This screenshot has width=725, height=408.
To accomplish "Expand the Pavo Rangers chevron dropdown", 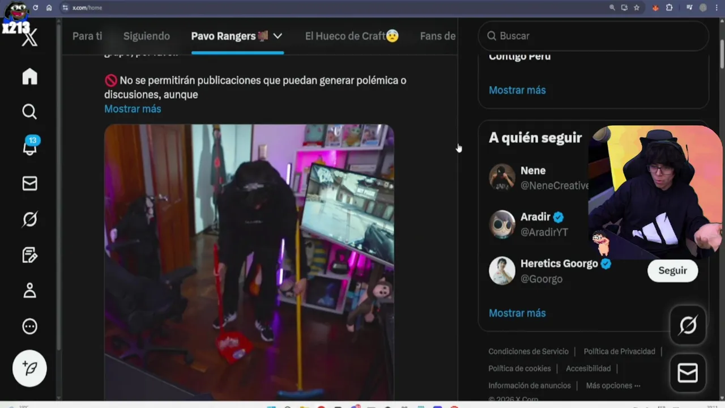I will point(278,36).
